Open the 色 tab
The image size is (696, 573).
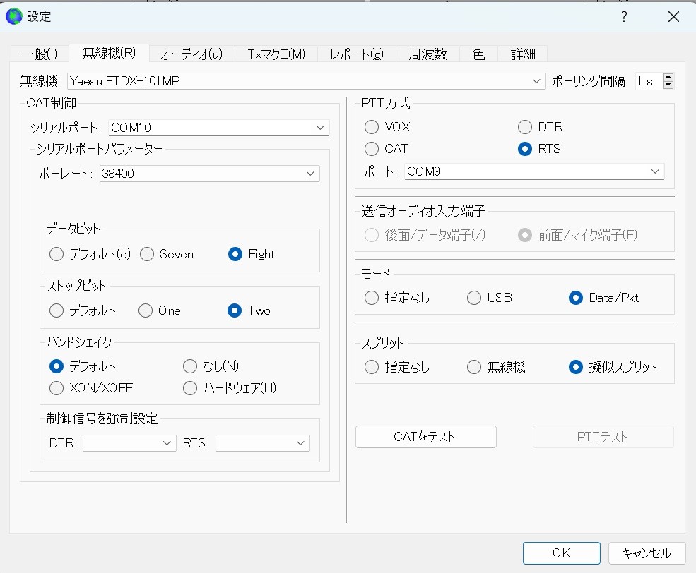478,54
